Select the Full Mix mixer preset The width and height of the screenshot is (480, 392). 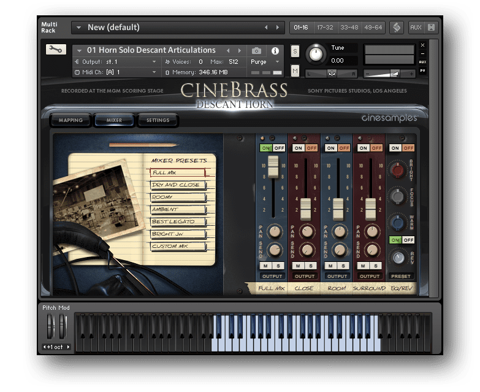[178, 172]
